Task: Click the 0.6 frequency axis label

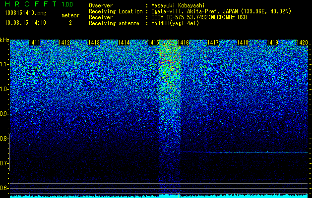Action: pos(4,188)
